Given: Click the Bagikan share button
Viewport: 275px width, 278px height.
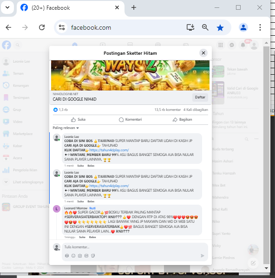Looking at the screenshot, I should pos(182,120).
